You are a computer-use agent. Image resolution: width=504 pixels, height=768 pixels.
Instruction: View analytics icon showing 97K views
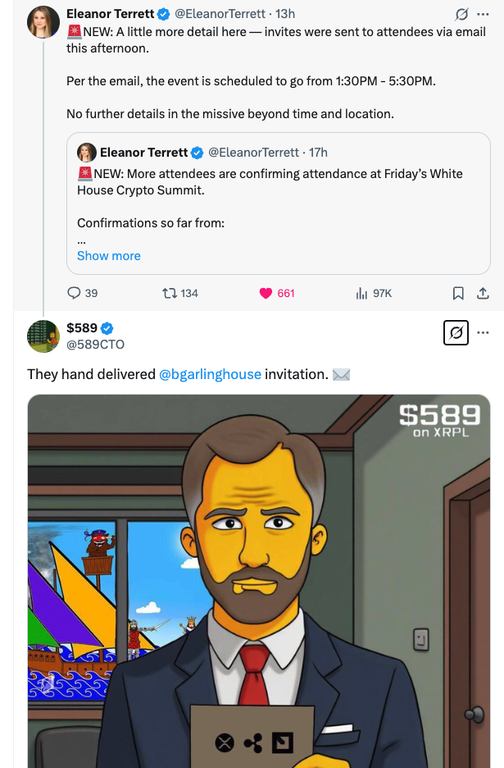pos(361,293)
